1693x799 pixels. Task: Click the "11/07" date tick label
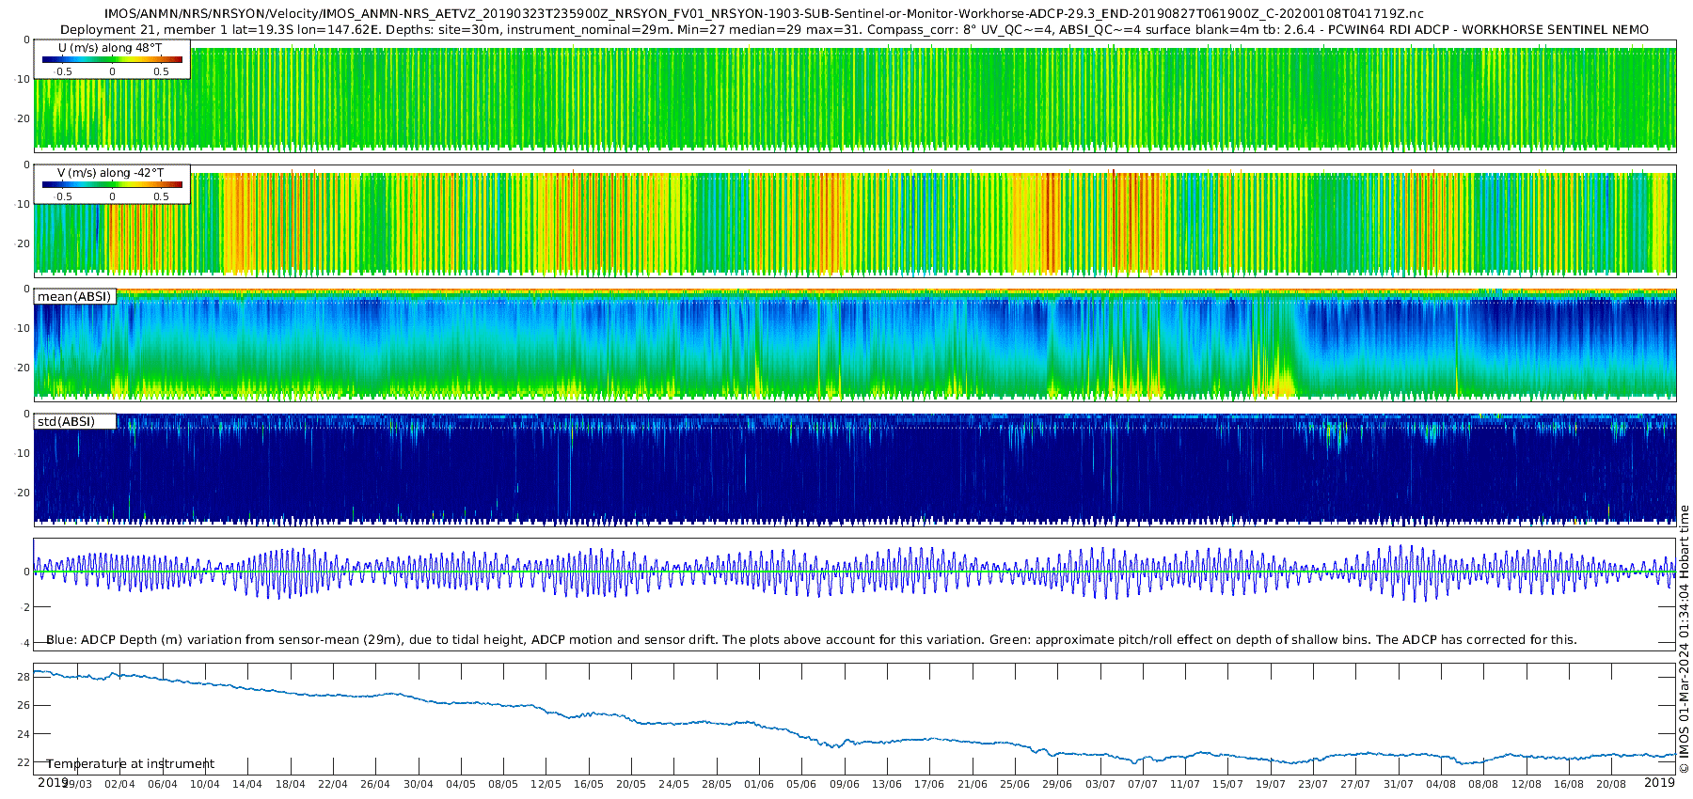(1185, 784)
